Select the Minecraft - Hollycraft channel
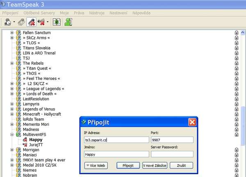The image size is (246, 177). [42, 114]
